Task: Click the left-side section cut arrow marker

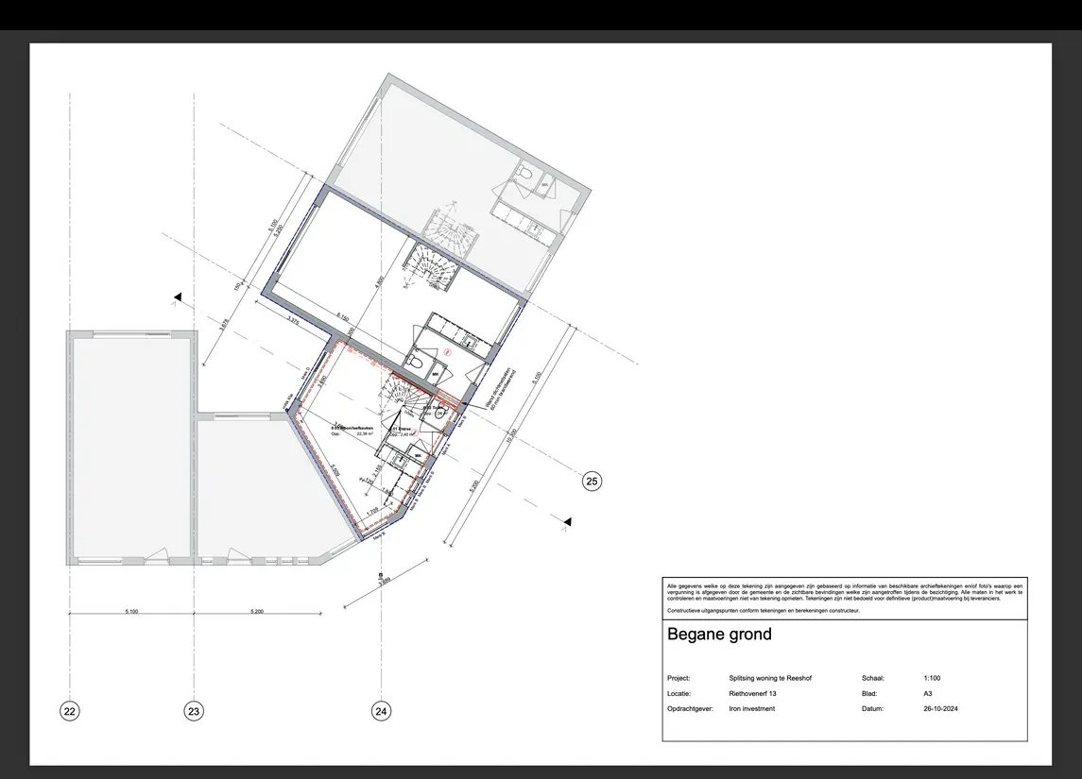Action: (176, 296)
